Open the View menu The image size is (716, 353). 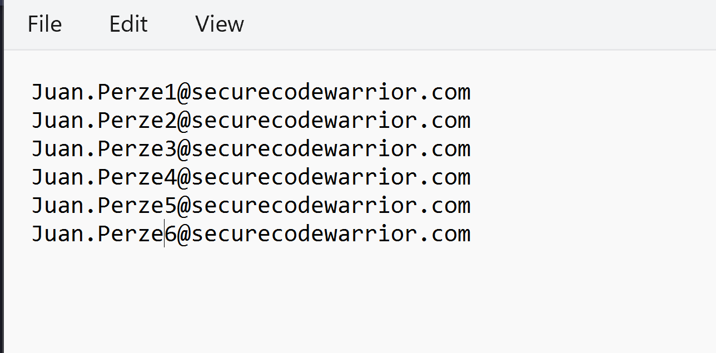220,24
